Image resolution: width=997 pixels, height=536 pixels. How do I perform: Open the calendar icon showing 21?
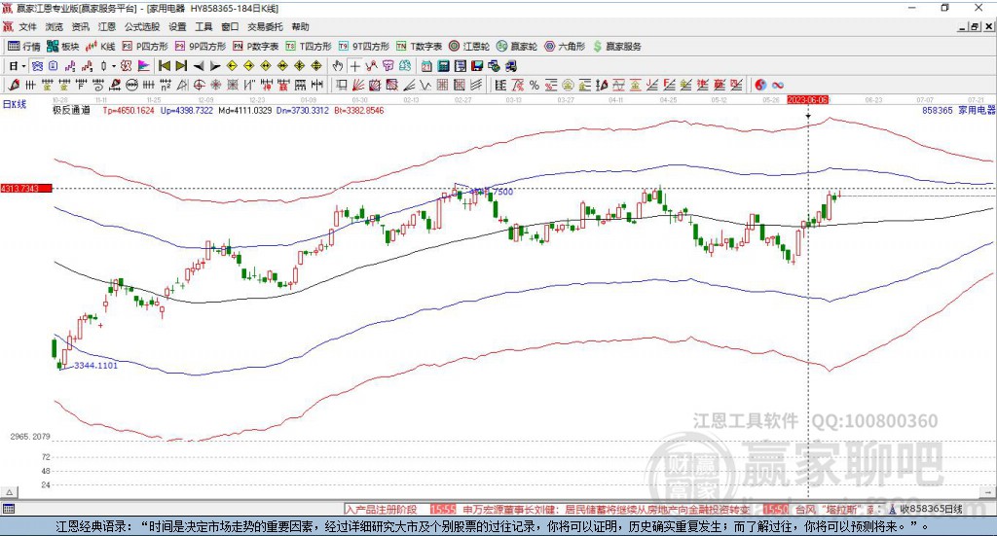coord(426,65)
